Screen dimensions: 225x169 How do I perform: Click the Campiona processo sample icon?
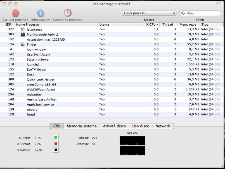pyautogui.click(x=68, y=13)
